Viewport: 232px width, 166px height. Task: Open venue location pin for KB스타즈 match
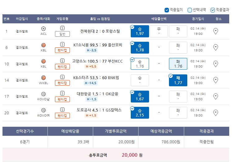coord(216,80)
